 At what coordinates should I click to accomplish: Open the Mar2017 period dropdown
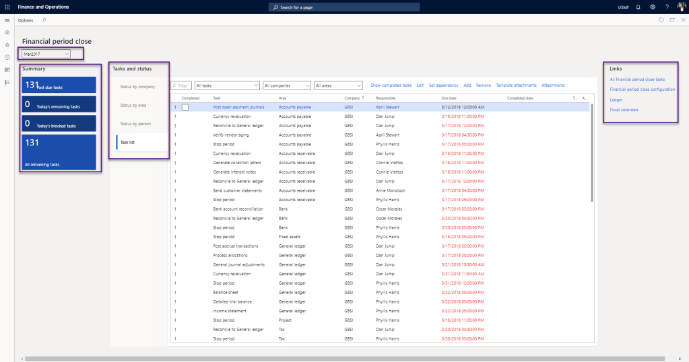[x=46, y=53]
